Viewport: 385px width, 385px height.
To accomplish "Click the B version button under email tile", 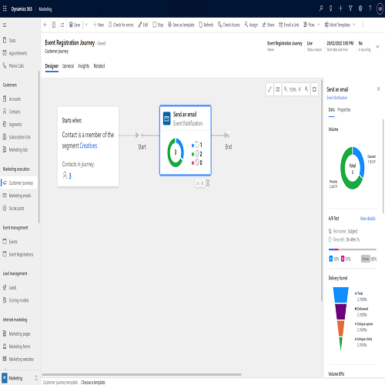I will click(x=203, y=183).
